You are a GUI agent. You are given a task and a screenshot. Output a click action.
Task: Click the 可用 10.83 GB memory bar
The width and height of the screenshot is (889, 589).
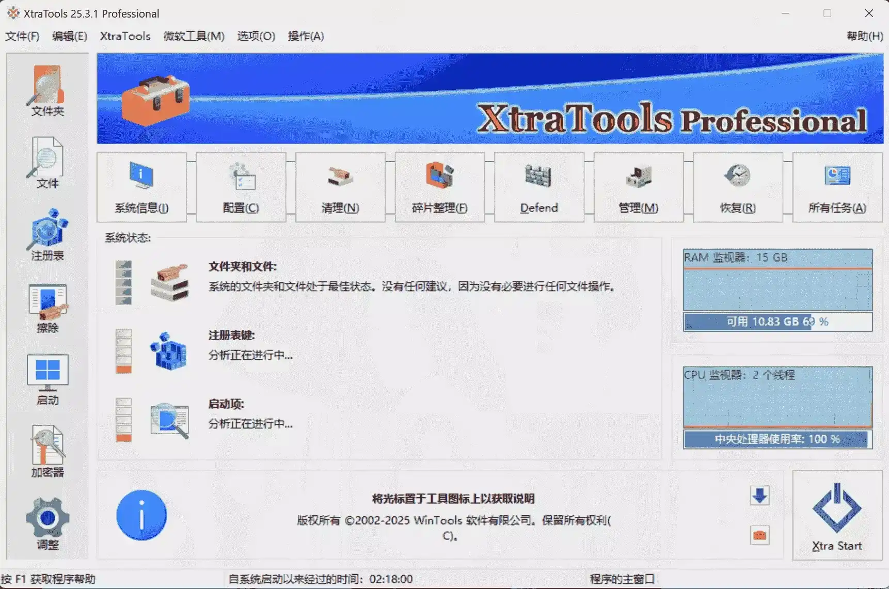coord(777,322)
